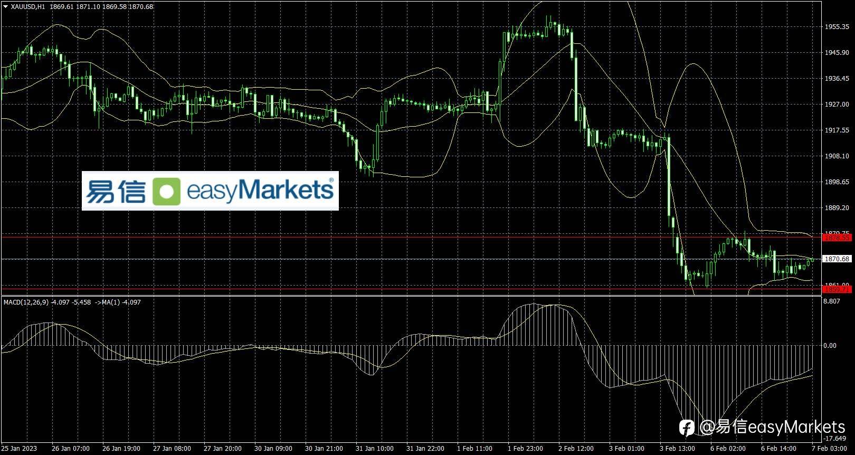Click the 1908.10 price axis label
This screenshot has width=855, height=455.
838,156
